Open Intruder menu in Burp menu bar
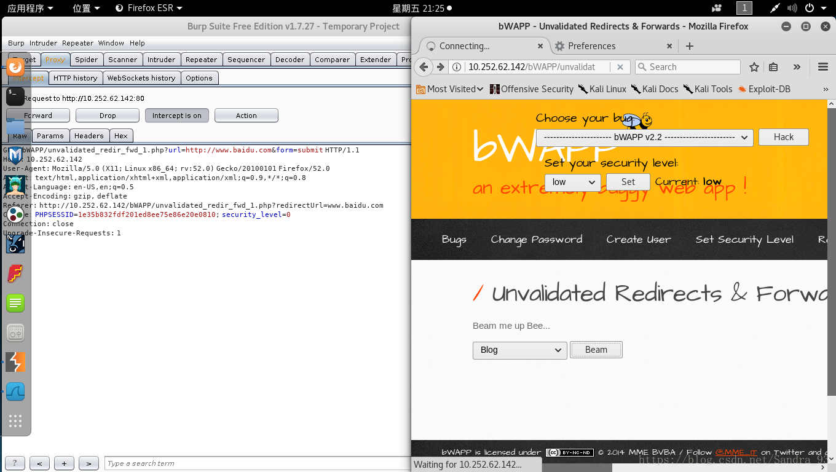The image size is (836, 472). [43, 43]
